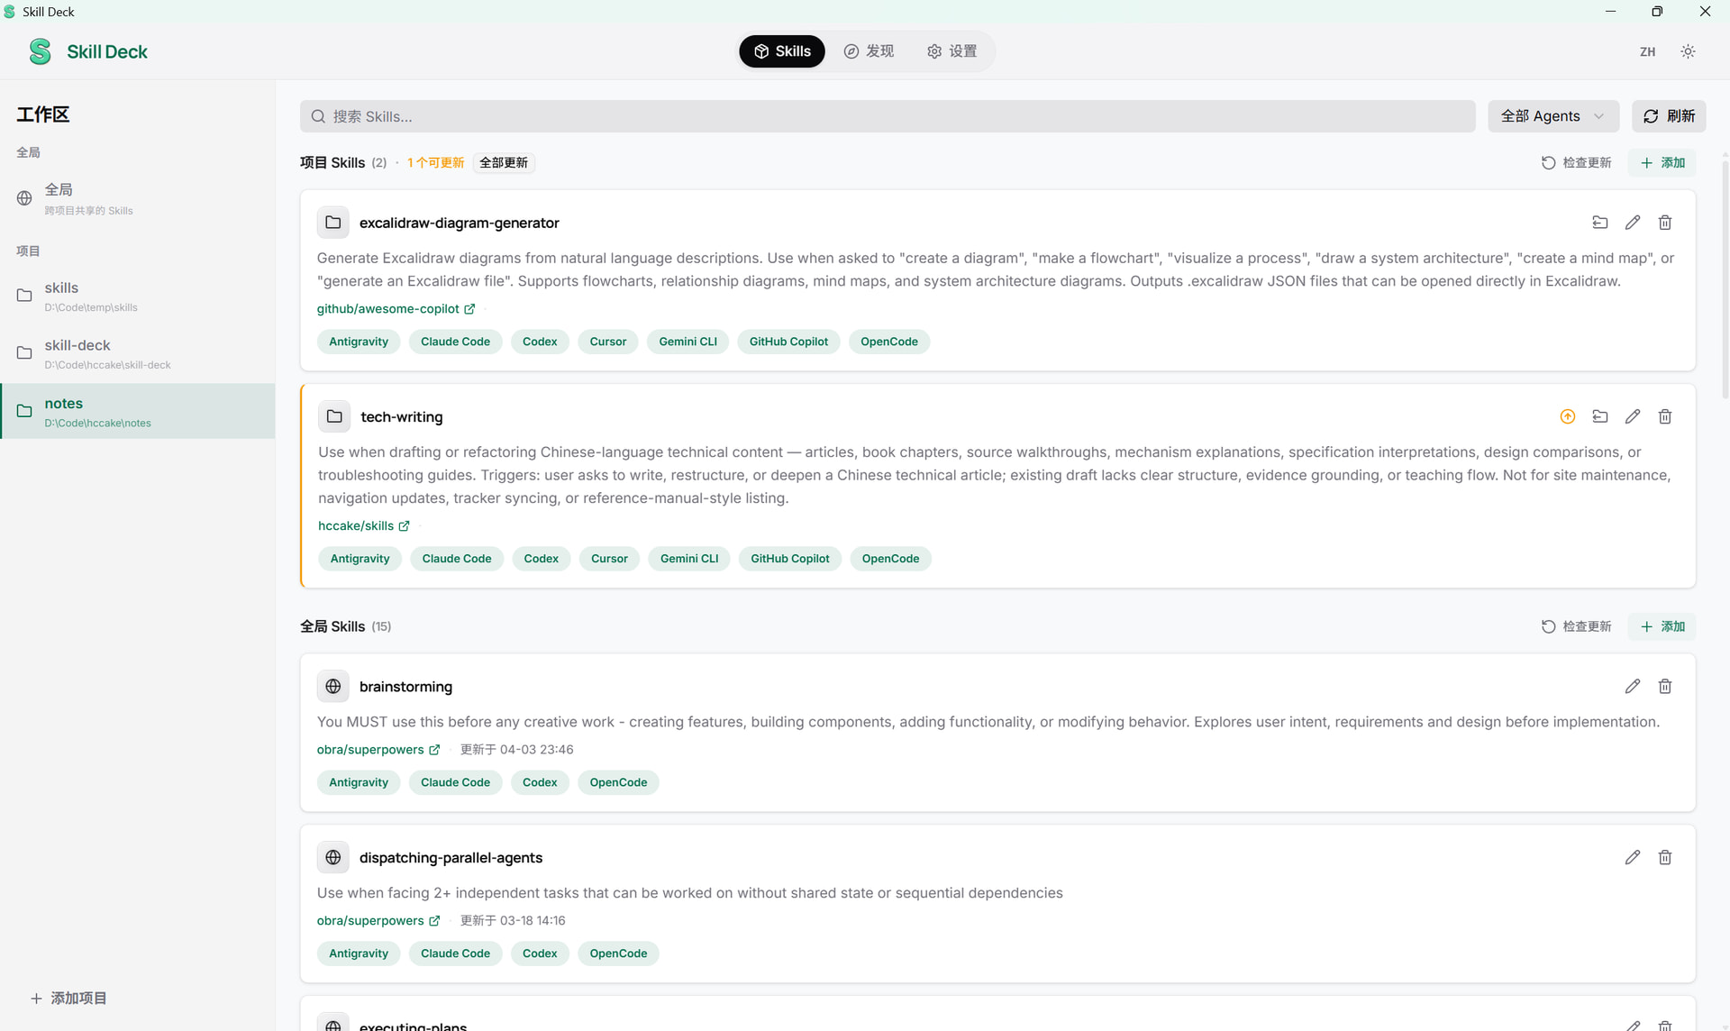Open folder for tech-writing skill
Screen dimensions: 1730x1031
(x=1599, y=416)
